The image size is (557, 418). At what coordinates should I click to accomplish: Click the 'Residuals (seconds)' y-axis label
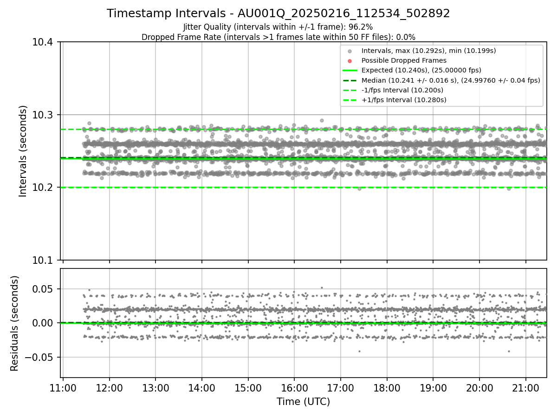click(15, 323)
